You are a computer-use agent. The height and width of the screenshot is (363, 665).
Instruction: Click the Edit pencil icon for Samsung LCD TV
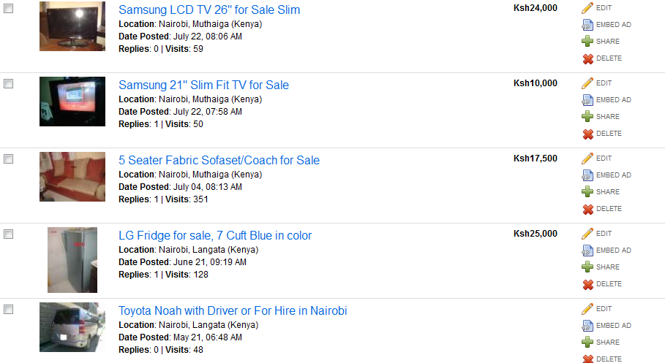pyautogui.click(x=587, y=8)
